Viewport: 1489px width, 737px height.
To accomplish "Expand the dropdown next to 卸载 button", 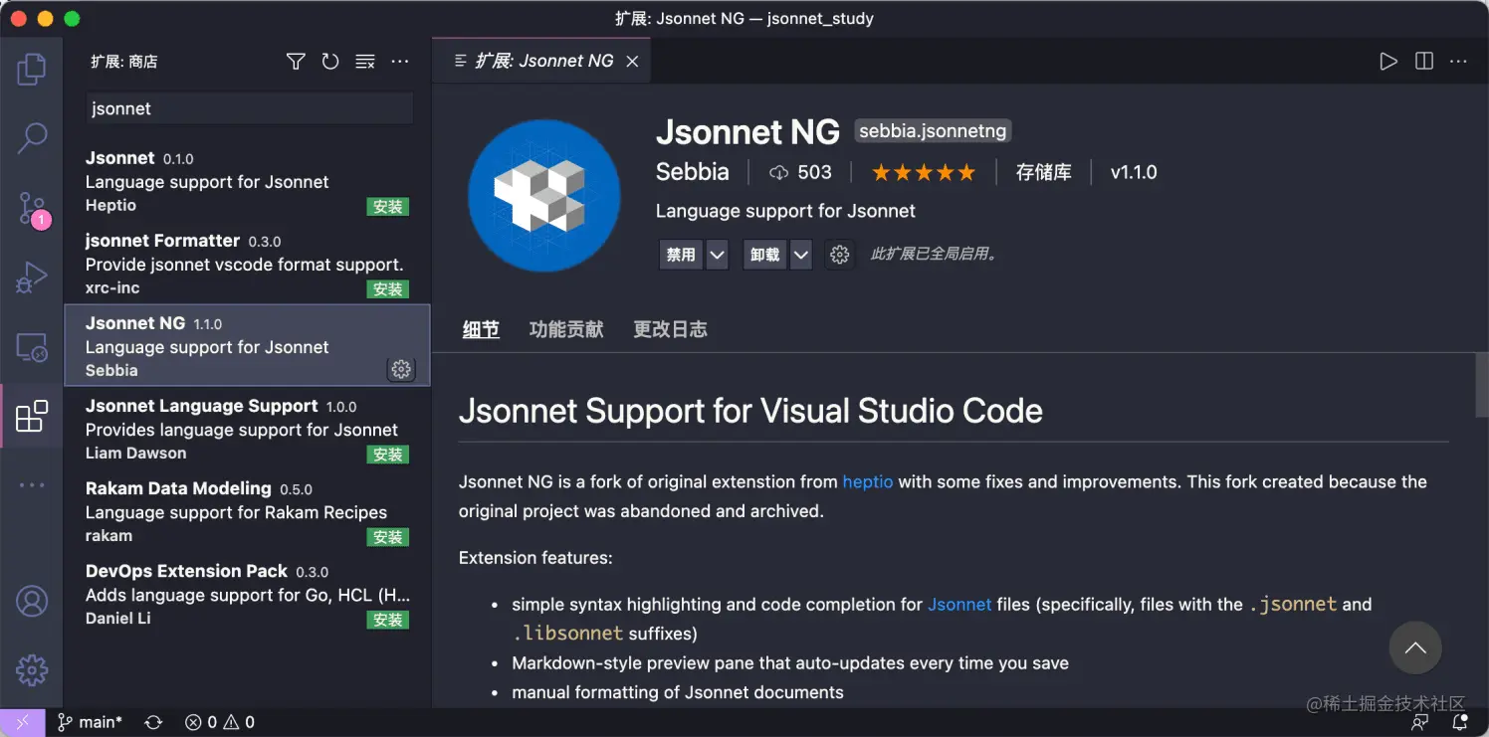I will [x=801, y=254].
